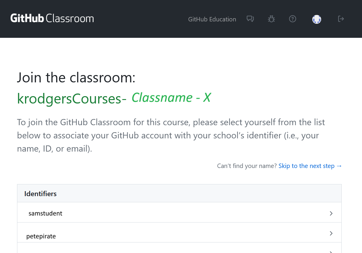Screen dimensions: 362x253
Task: Click the bug report icon
Action: pyautogui.click(x=271, y=19)
